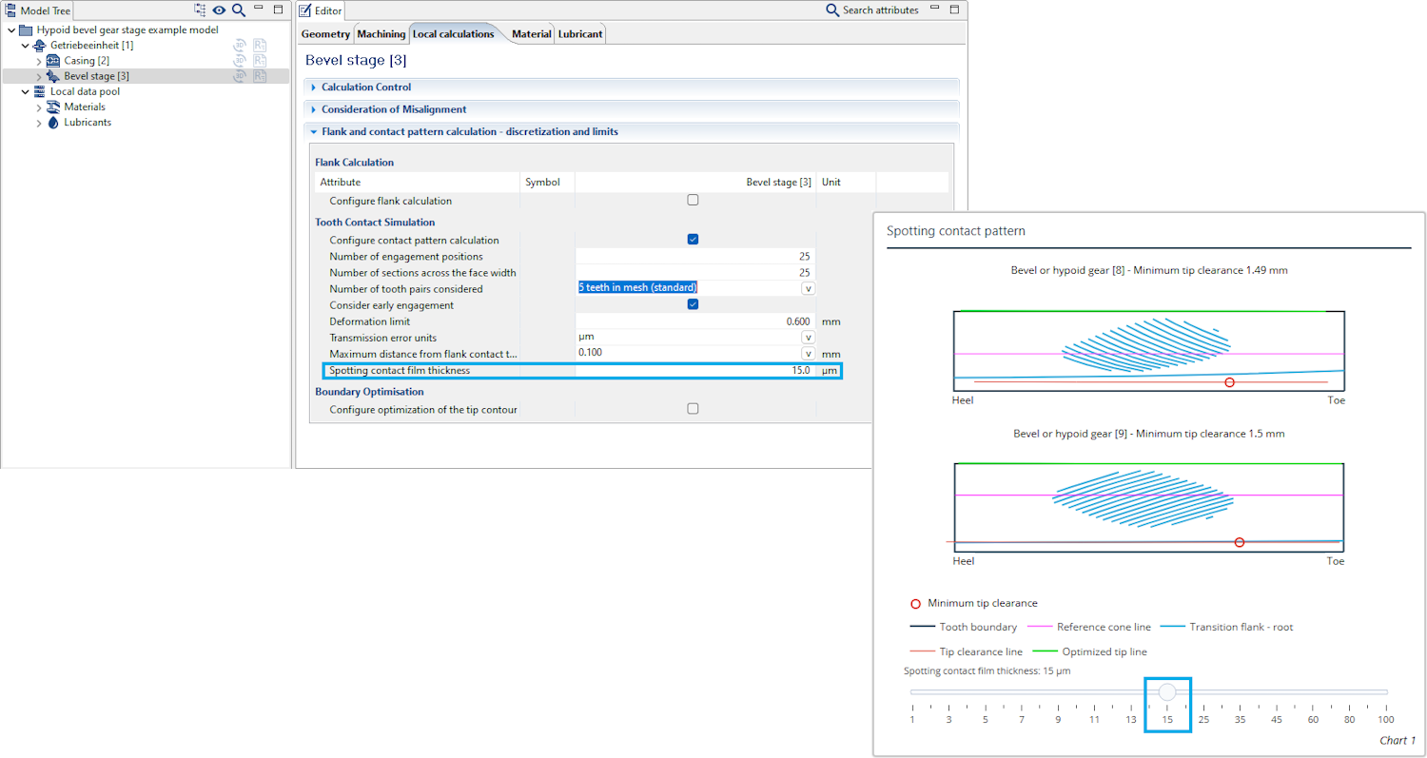Image resolution: width=1427 pixels, height=758 pixels.
Task: Click the Search attributes magnifier
Action: click(832, 10)
